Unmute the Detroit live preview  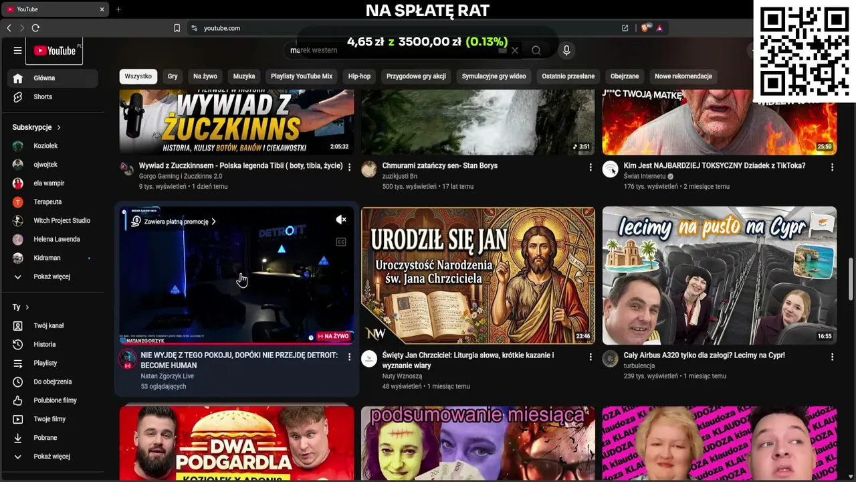341,220
